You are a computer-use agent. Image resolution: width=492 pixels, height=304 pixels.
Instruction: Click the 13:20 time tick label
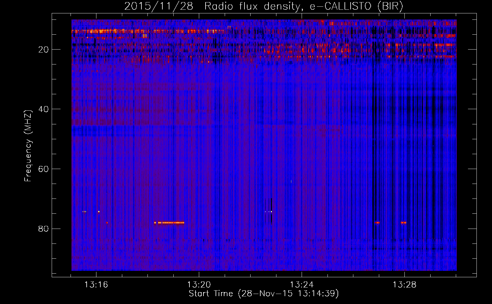tap(199, 285)
